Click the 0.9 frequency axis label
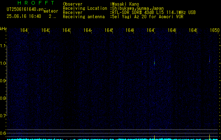The width and height of the screenshot is (221, 140). (3, 81)
